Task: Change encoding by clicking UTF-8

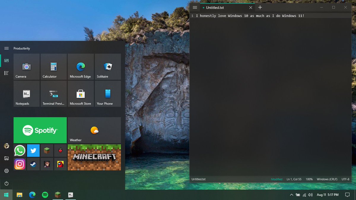Action: pos(345,179)
